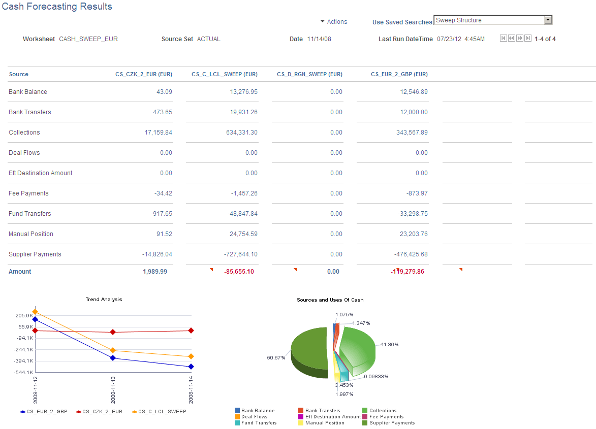Go to previous rows with double-arrow icon
596x429 pixels.
pyautogui.click(x=512, y=38)
